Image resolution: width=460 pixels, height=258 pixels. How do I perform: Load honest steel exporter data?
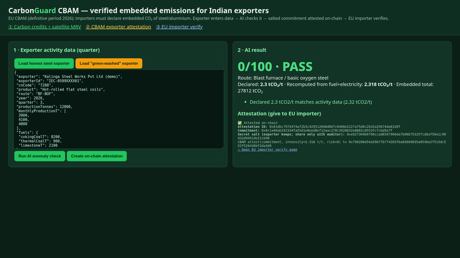coord(44,63)
